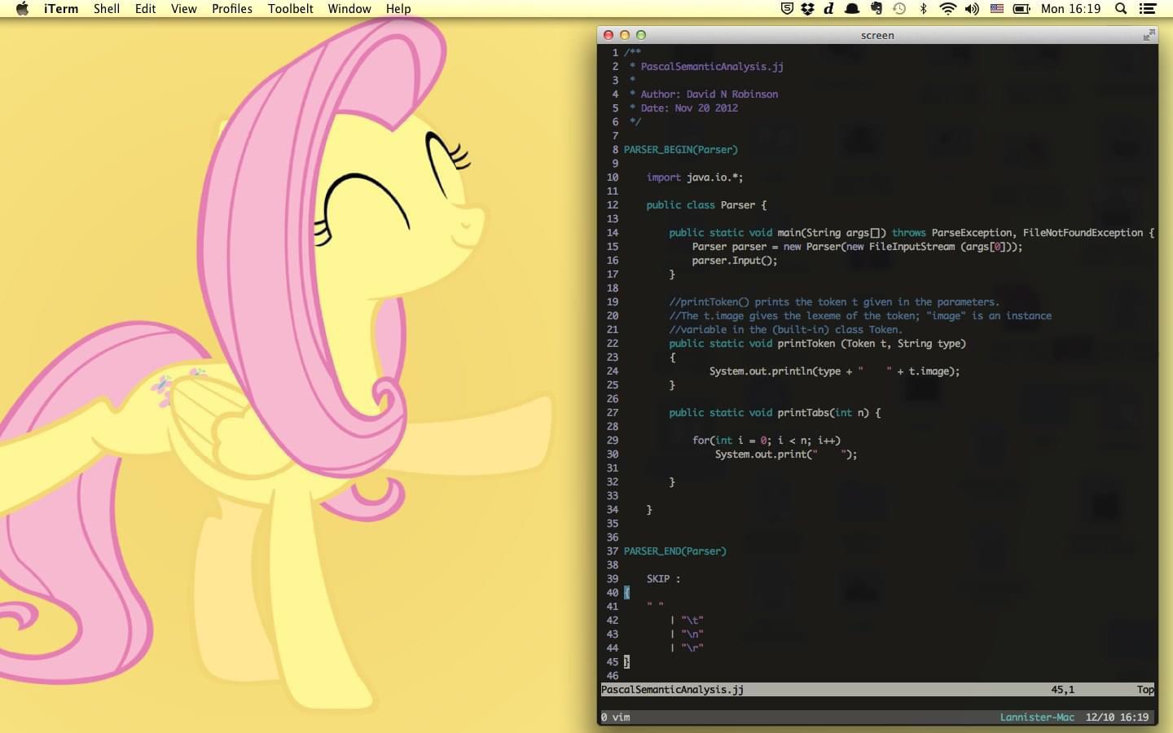Click the italic d menu bar icon
This screenshot has height=733, width=1173.
click(829, 9)
